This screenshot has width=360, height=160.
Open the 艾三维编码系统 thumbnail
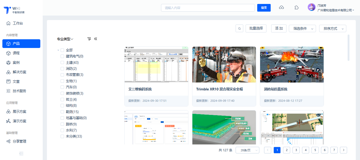click(x=156, y=65)
